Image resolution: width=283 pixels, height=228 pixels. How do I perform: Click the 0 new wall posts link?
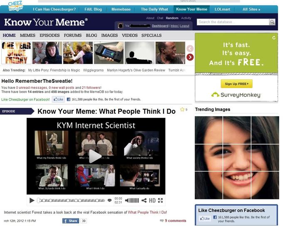(x=62, y=88)
